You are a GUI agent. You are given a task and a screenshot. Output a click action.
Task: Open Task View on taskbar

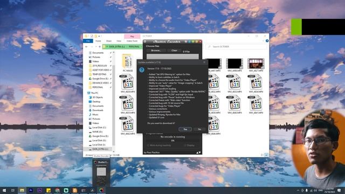[13, 190]
